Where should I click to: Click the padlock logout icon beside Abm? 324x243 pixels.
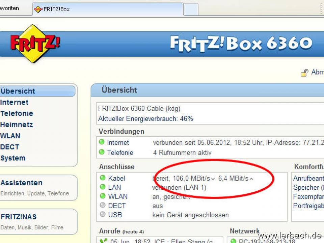click(x=304, y=73)
